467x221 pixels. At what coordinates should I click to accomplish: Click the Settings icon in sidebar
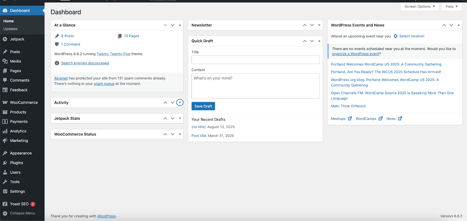[x=5, y=191]
